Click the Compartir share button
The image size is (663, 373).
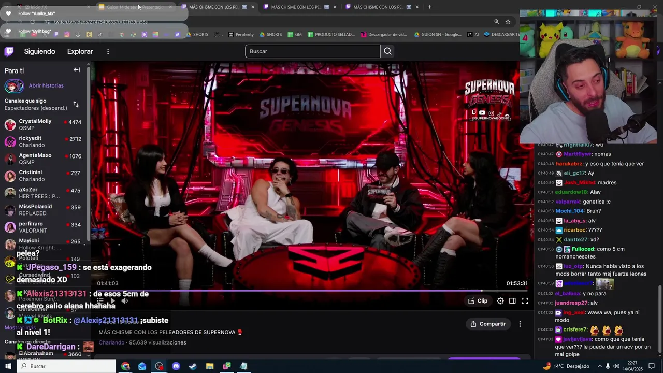pos(488,324)
